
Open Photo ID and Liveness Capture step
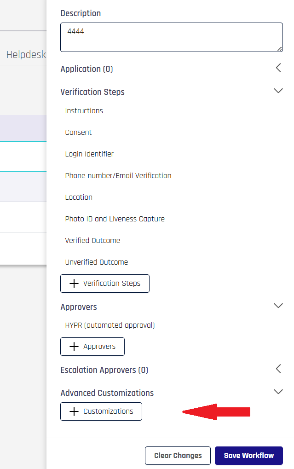tap(115, 219)
